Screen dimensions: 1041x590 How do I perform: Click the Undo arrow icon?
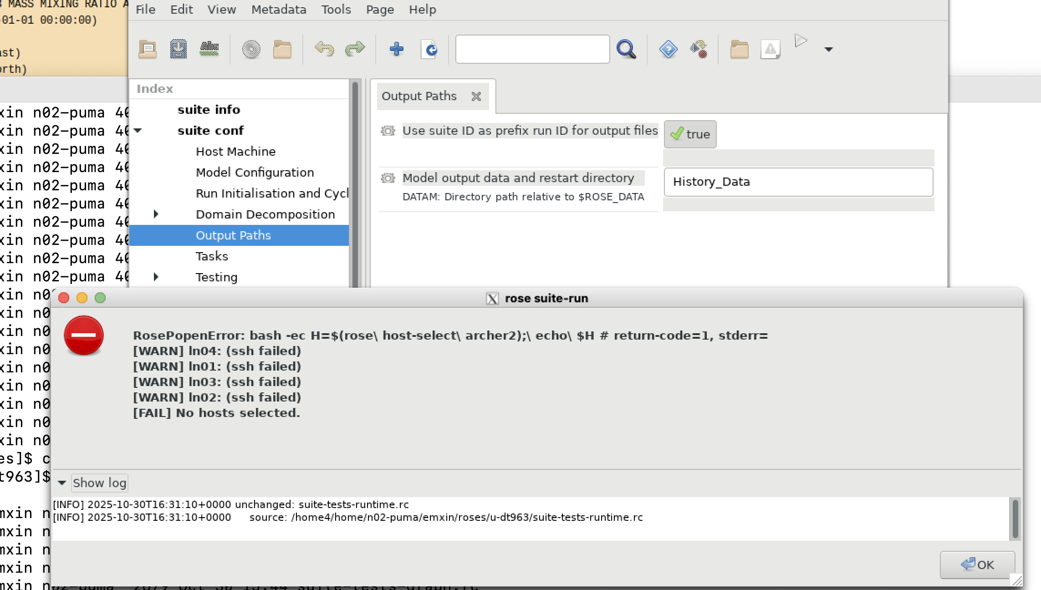coord(324,49)
